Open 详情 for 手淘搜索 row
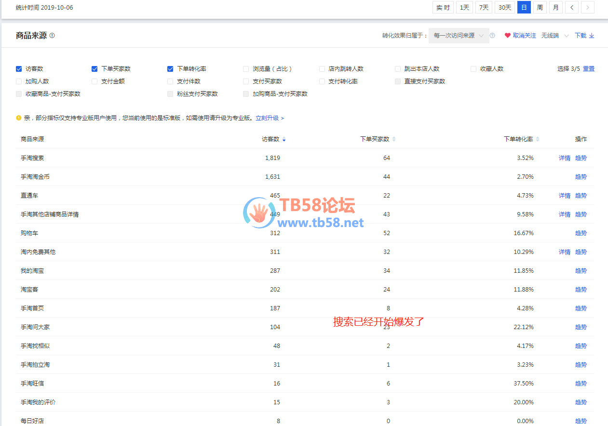Viewport: 608px width, 426px height. click(x=564, y=158)
